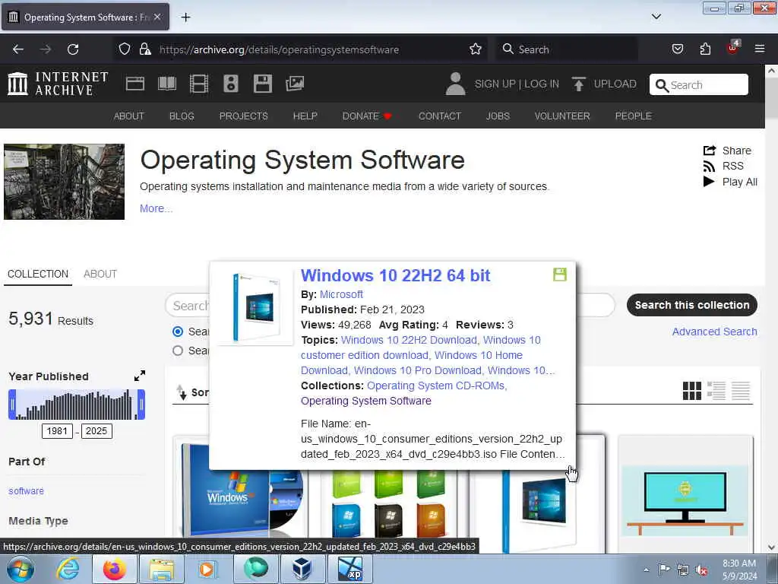Open the BLOG nav item
Viewport: 778px width, 584px height.
coord(182,116)
